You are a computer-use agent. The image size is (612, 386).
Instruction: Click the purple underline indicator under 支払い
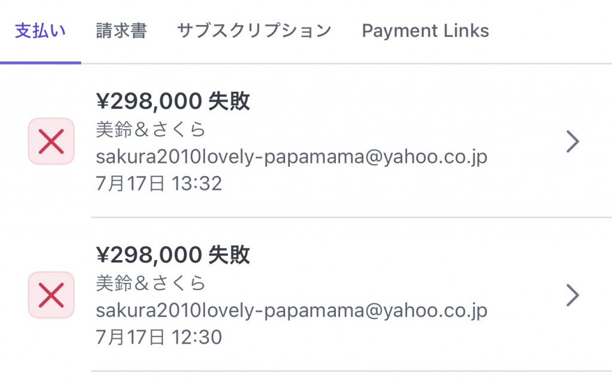41,63
